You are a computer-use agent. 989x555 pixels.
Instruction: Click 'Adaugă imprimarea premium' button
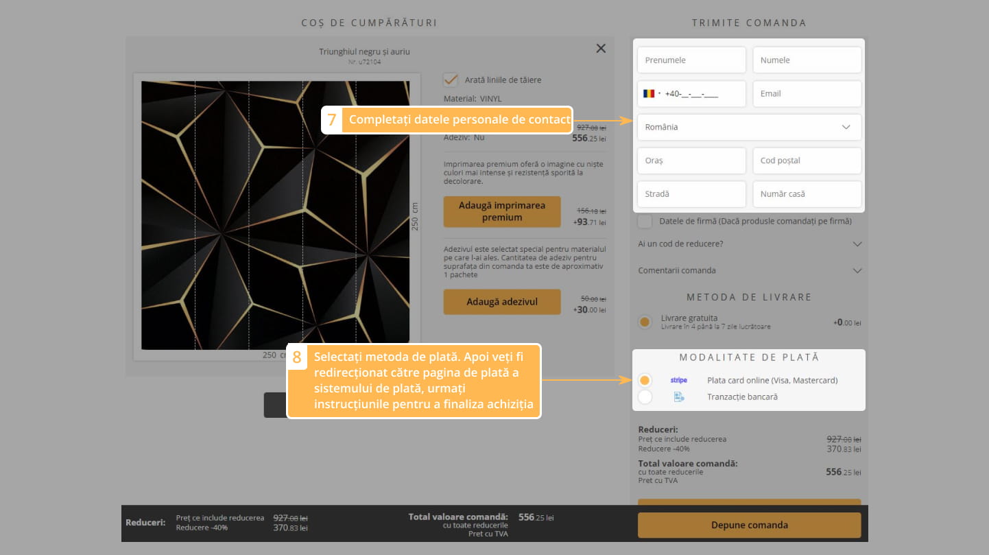tap(501, 212)
